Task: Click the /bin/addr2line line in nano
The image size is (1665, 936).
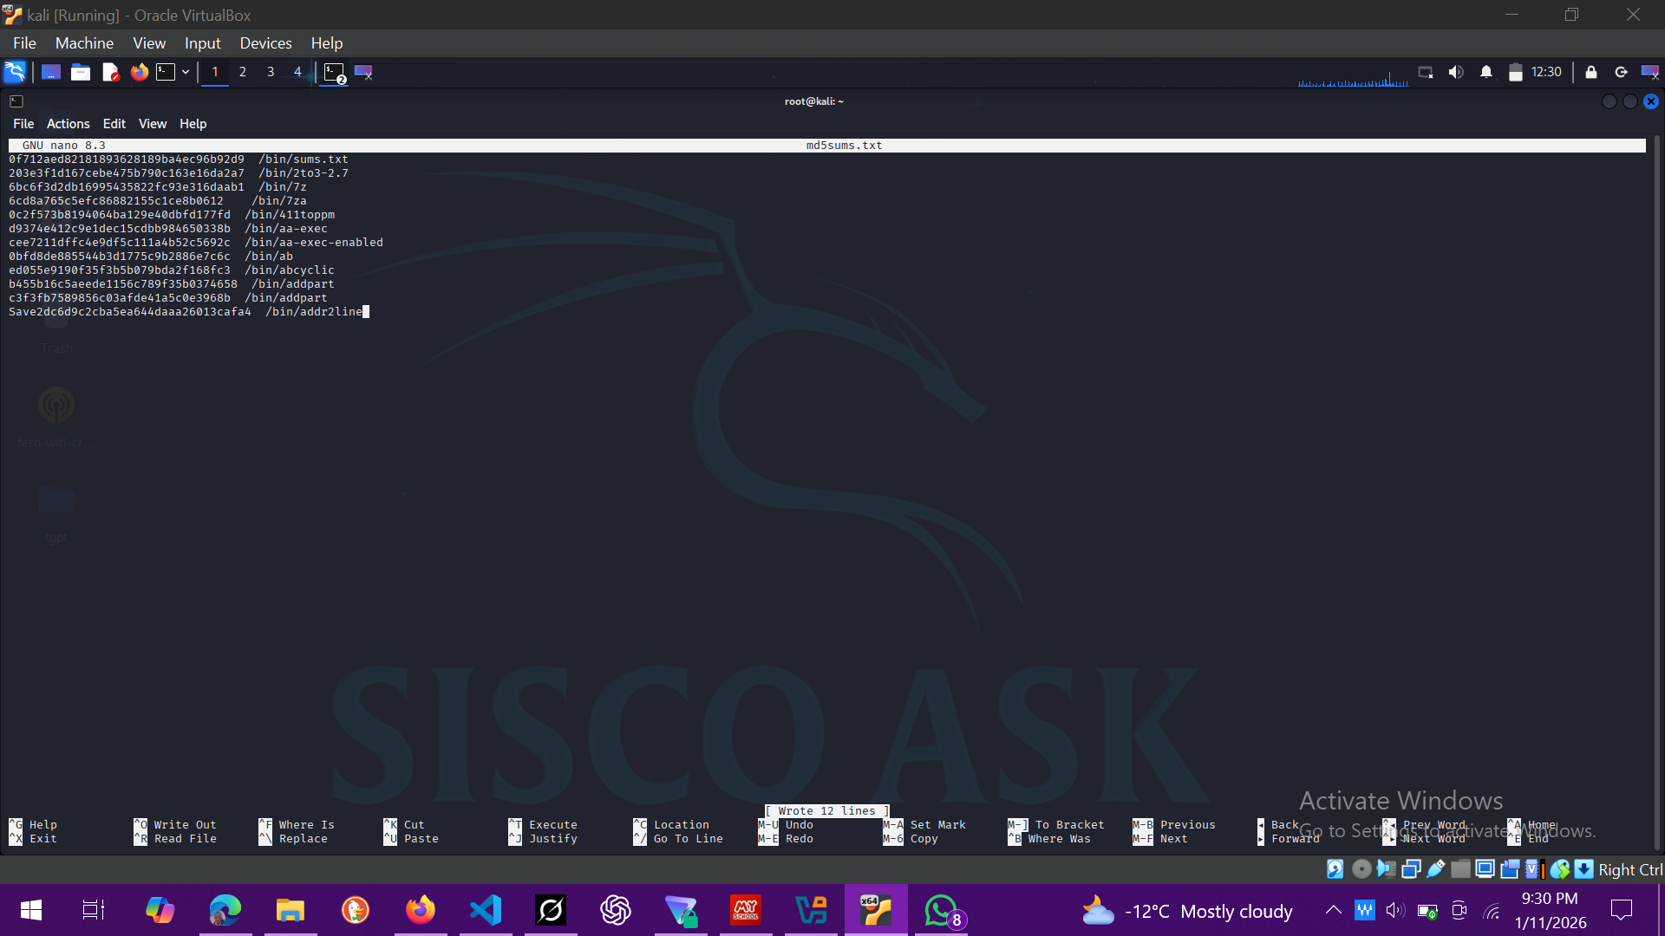Action: pyautogui.click(x=185, y=312)
